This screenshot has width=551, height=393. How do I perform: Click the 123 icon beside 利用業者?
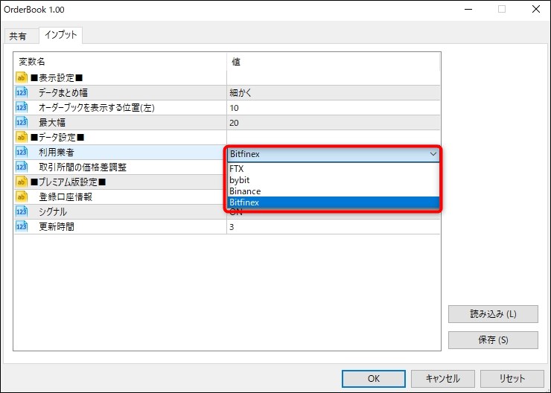[22, 152]
